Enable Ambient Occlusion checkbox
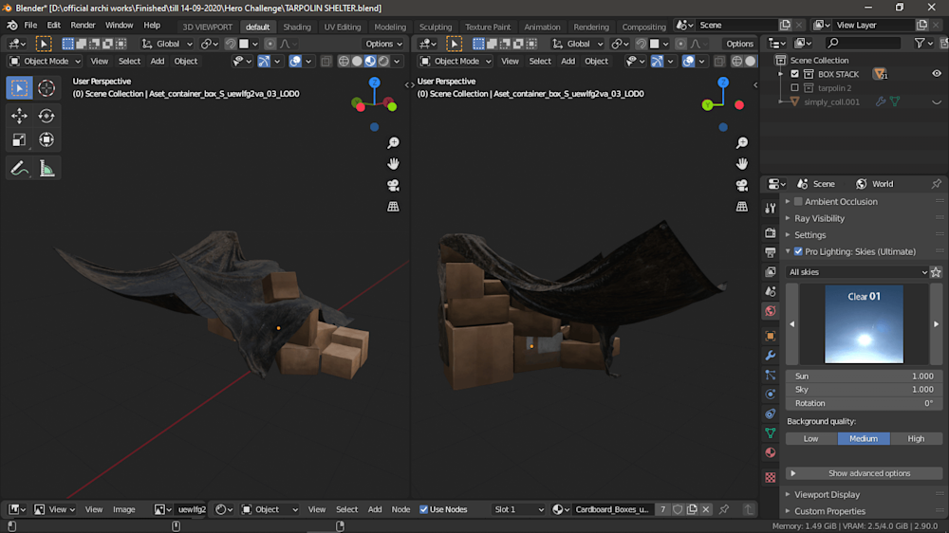Image resolution: width=949 pixels, height=533 pixels. (x=798, y=201)
